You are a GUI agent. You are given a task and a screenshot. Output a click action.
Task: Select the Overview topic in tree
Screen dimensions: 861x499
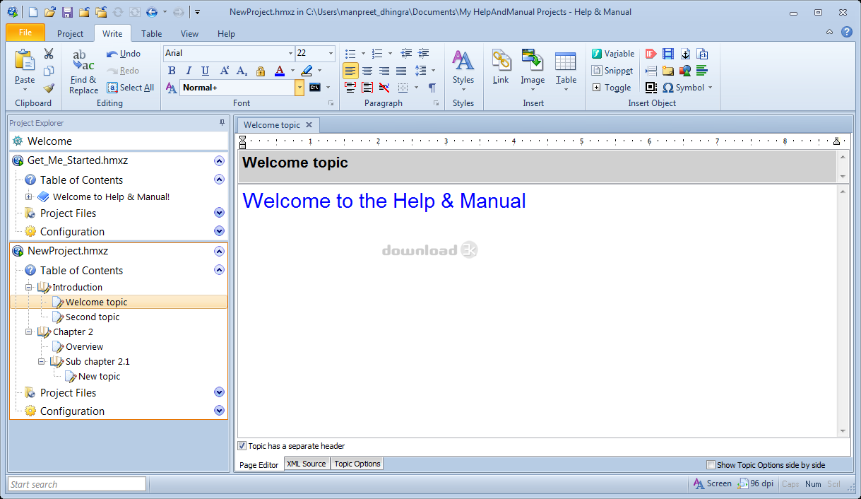(x=84, y=347)
